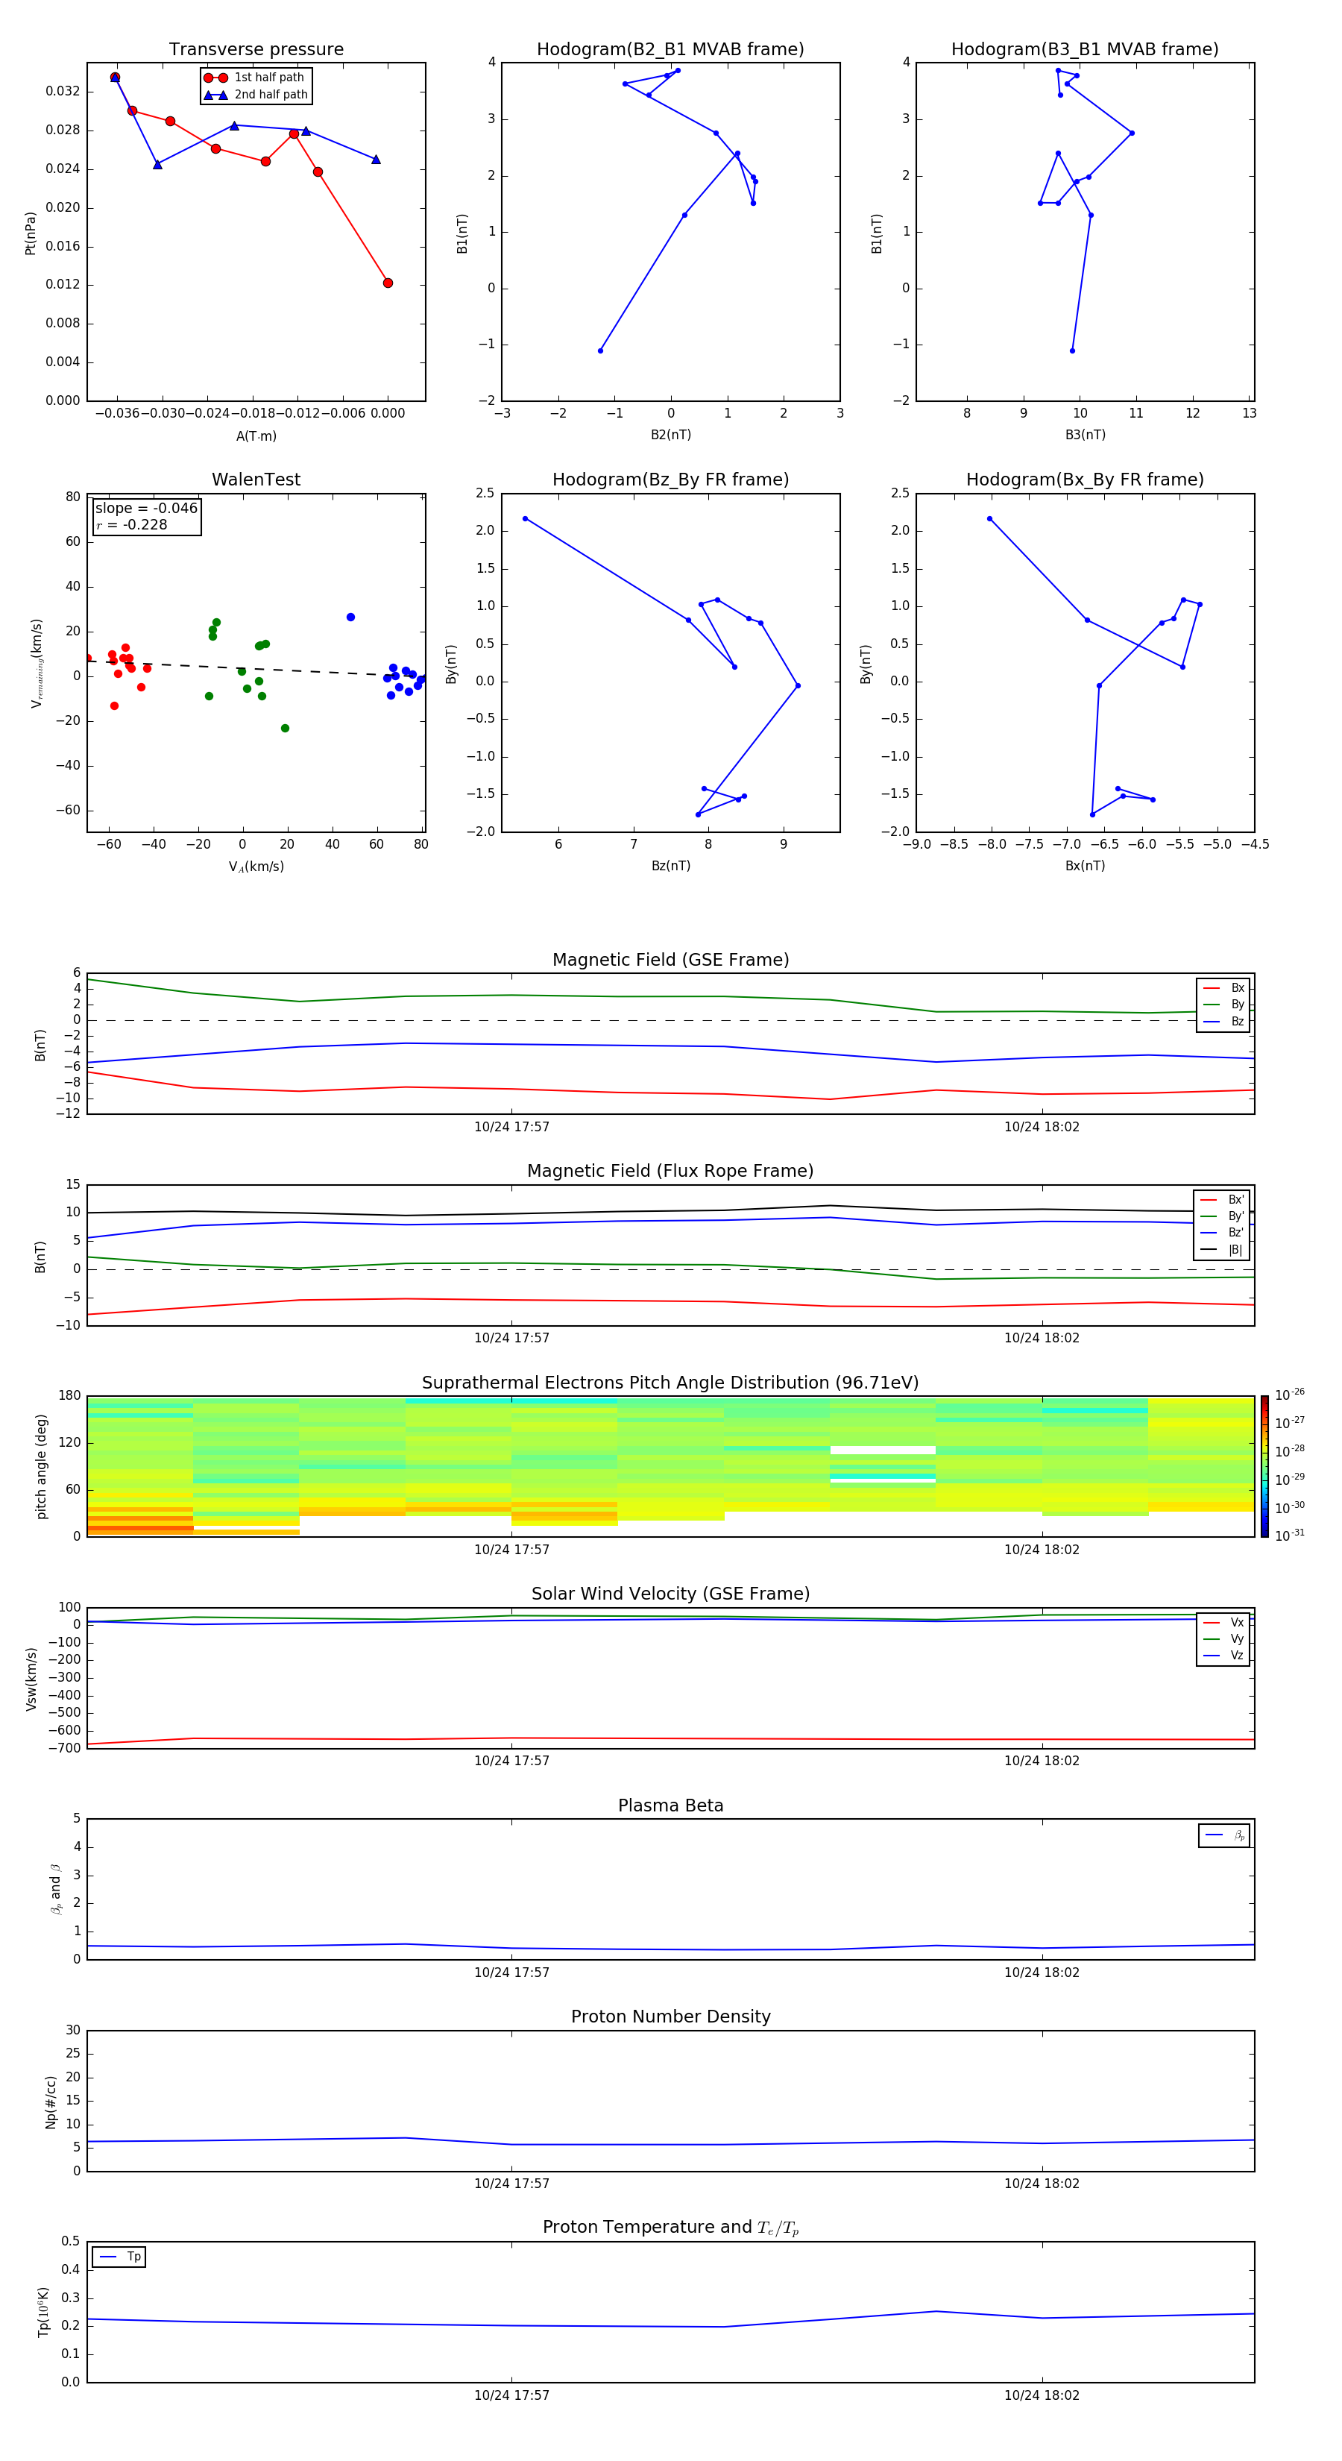Click the "WalenTest" plot title

(x=256, y=480)
